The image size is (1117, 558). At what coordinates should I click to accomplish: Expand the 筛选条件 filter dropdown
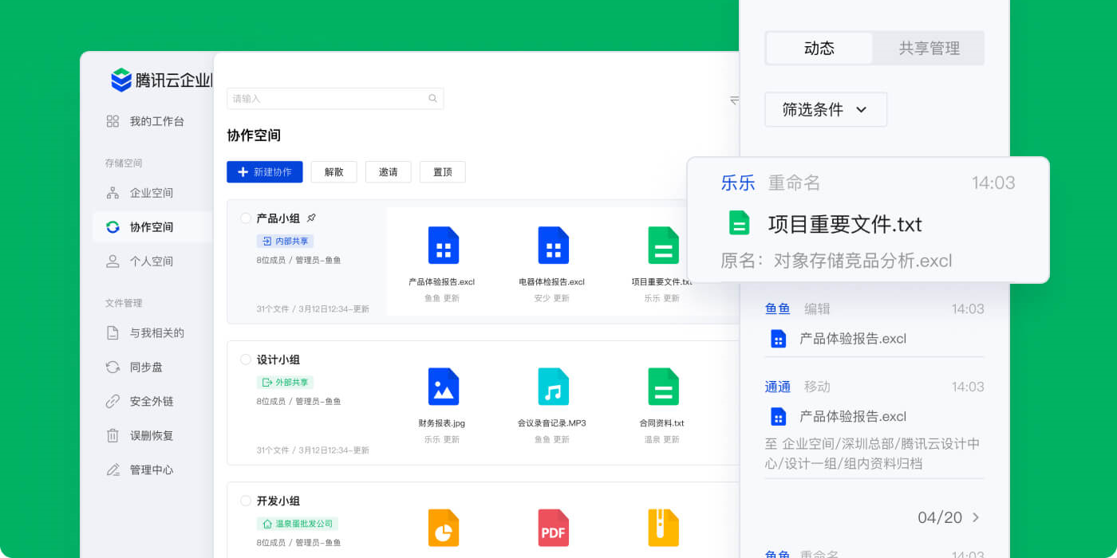(x=826, y=109)
